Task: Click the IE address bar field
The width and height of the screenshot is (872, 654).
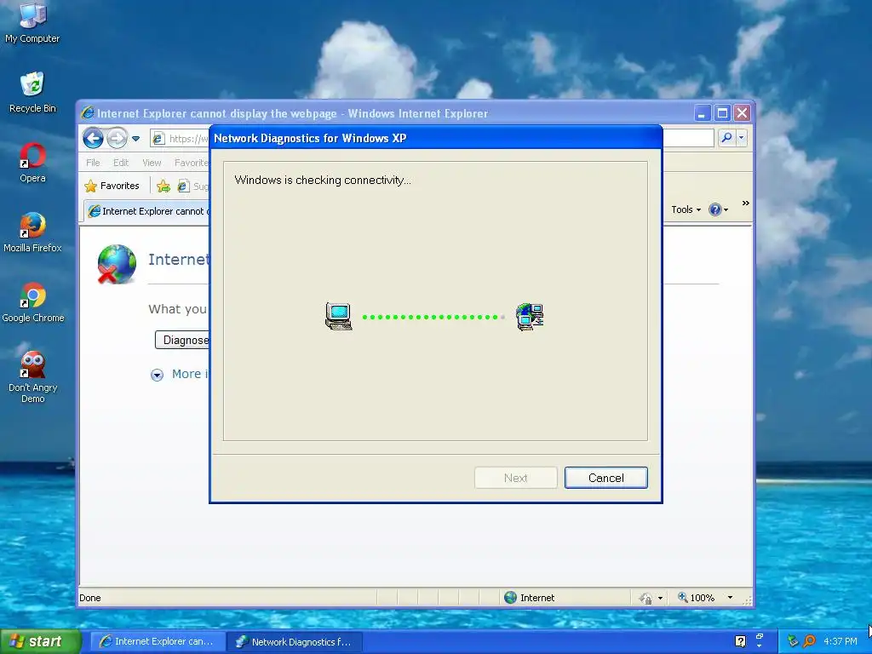Action: [181, 139]
